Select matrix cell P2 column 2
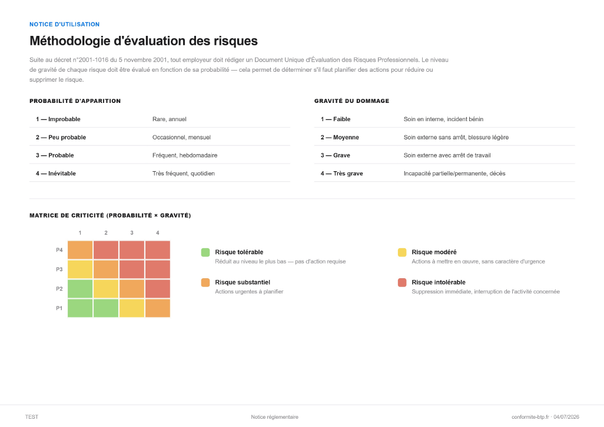The height and width of the screenshot is (427, 604). pyautogui.click(x=106, y=289)
